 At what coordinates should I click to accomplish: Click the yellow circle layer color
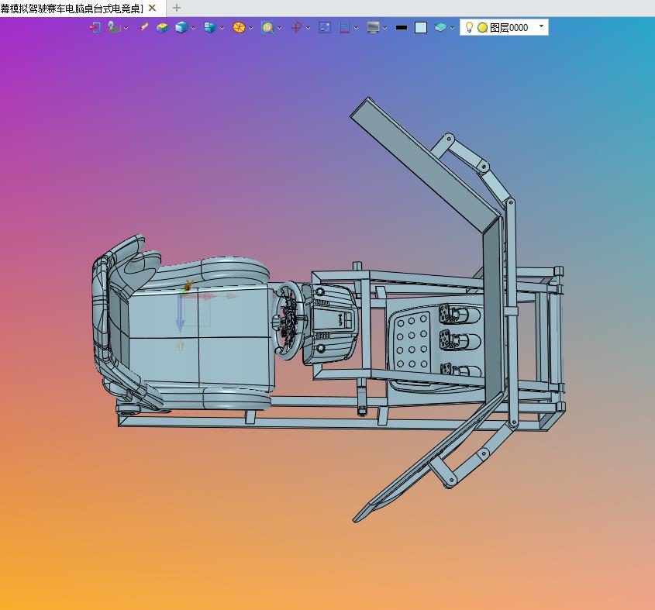pyautogui.click(x=482, y=28)
